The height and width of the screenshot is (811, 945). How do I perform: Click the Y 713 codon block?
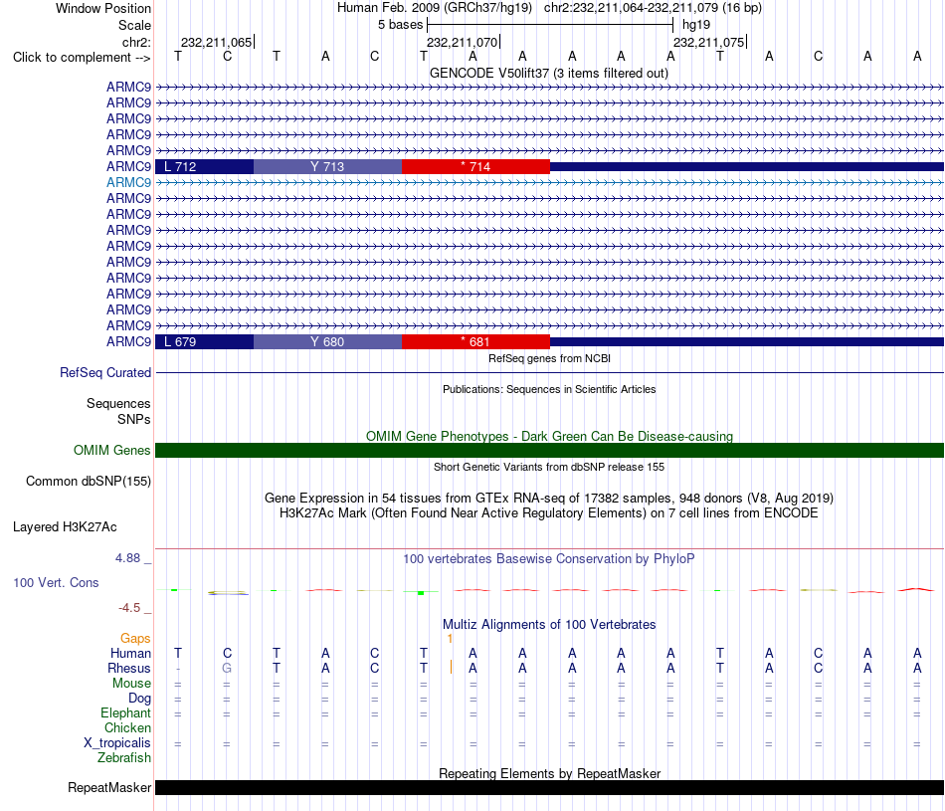(x=327, y=166)
